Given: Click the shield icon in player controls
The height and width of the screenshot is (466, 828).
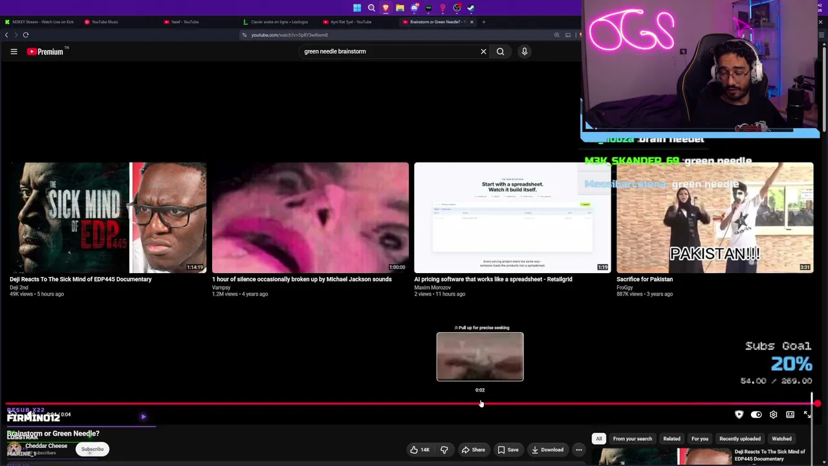Looking at the screenshot, I should coord(739,415).
